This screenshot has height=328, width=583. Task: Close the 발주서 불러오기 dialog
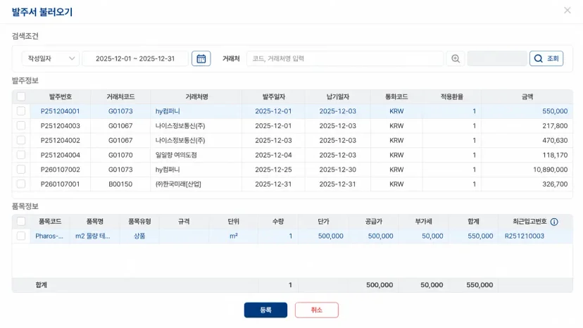click(x=567, y=11)
